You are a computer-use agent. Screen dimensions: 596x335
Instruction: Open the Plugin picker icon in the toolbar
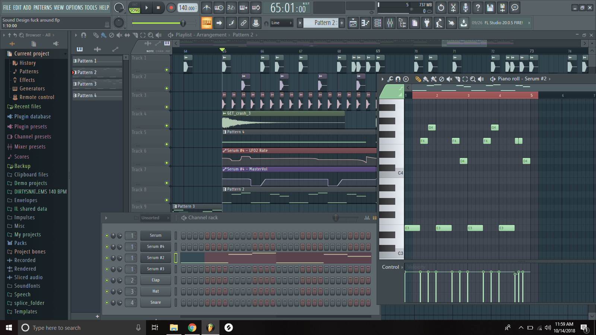(427, 23)
